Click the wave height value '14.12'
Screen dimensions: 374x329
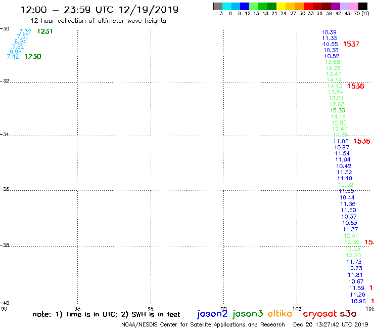click(x=335, y=86)
